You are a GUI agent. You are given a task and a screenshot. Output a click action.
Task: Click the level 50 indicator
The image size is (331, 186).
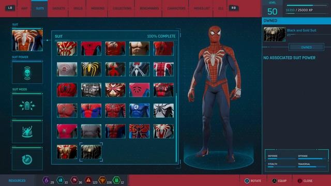click(x=273, y=11)
